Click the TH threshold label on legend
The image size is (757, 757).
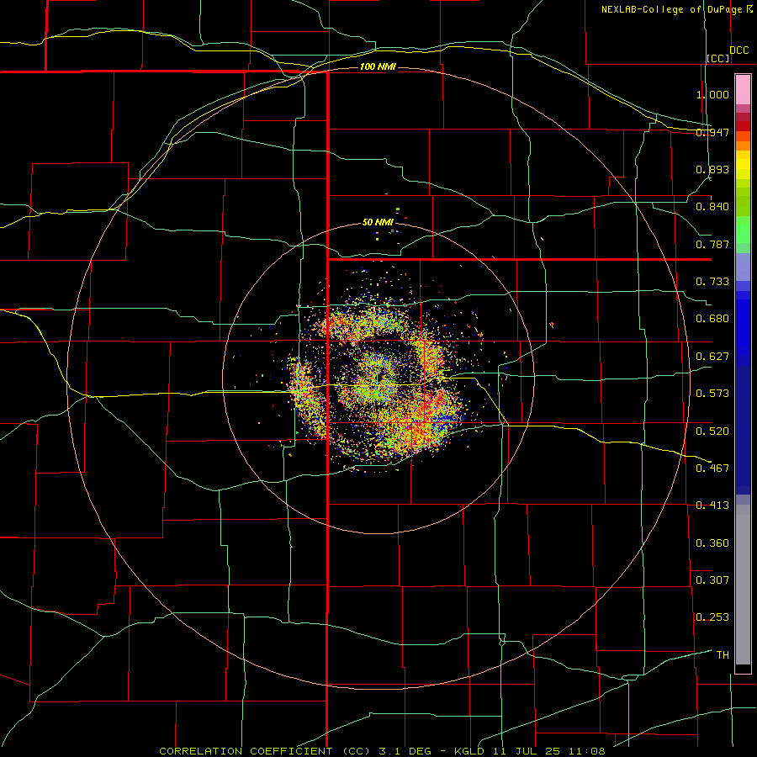coord(723,655)
